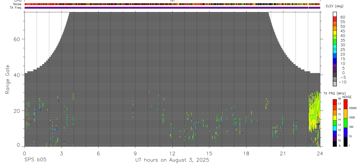Image resolution: width=360 pixels, height=166 pixels.
Task: Click the '1000' label in NOISE legend
Action: click(352, 118)
